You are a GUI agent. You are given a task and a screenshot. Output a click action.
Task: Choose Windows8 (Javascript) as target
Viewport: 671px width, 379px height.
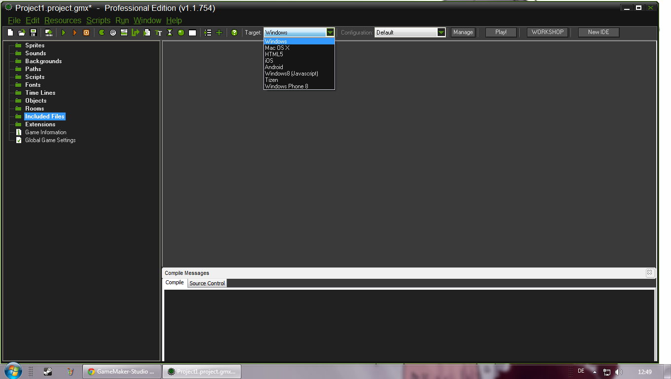click(299, 74)
